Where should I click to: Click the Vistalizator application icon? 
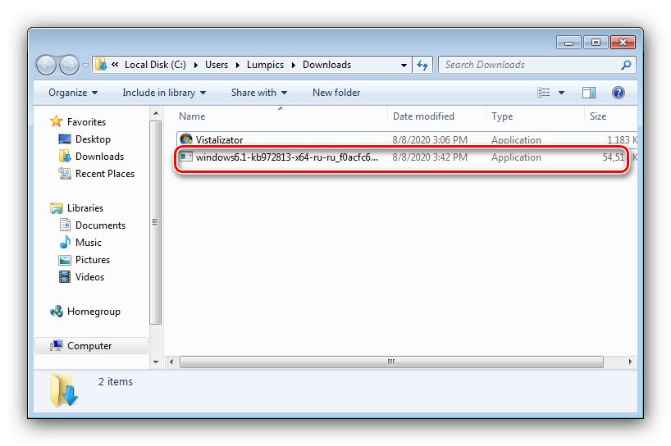point(186,139)
